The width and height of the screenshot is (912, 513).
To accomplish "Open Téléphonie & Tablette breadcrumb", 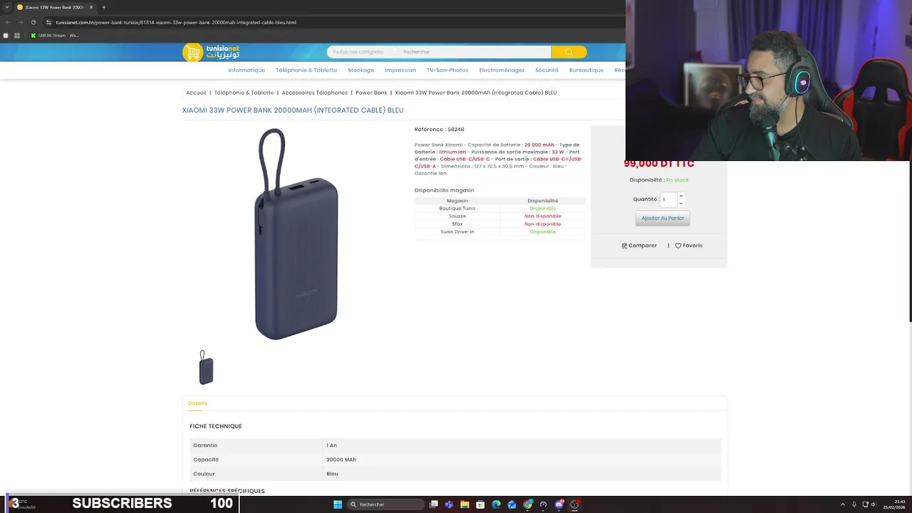I will click(x=244, y=93).
